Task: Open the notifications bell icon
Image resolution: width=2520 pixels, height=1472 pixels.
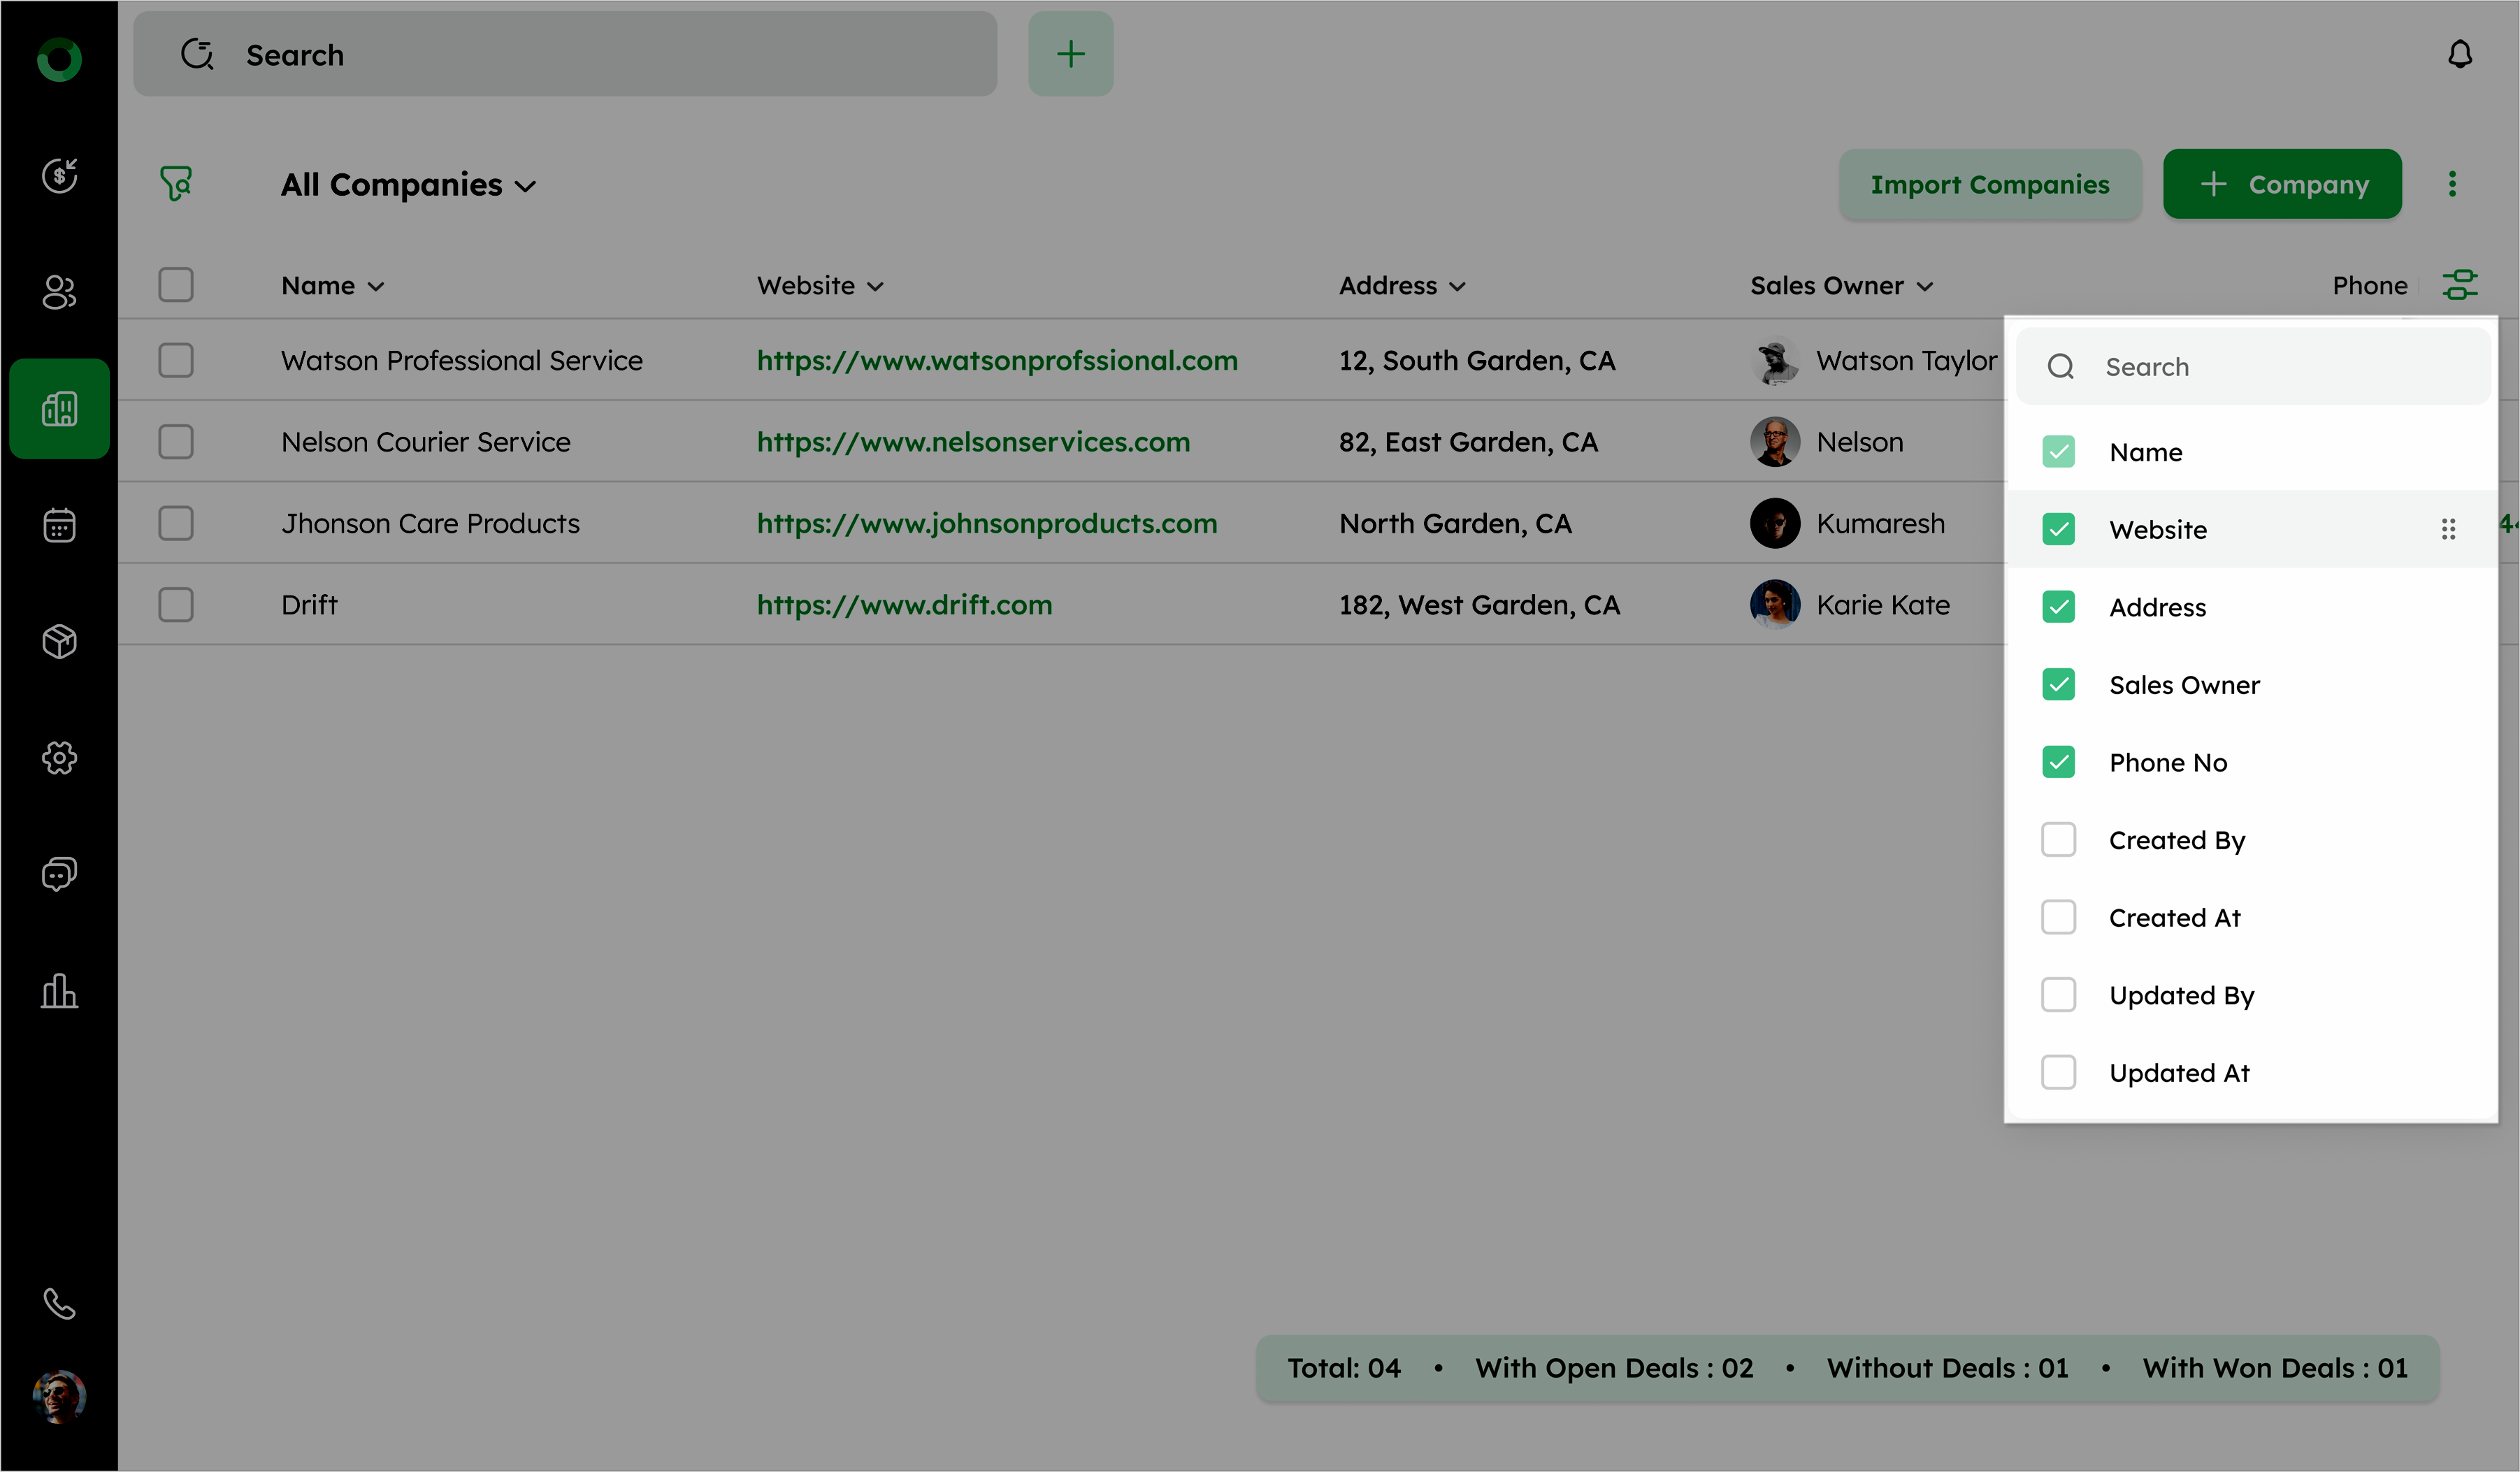Action: [2459, 54]
